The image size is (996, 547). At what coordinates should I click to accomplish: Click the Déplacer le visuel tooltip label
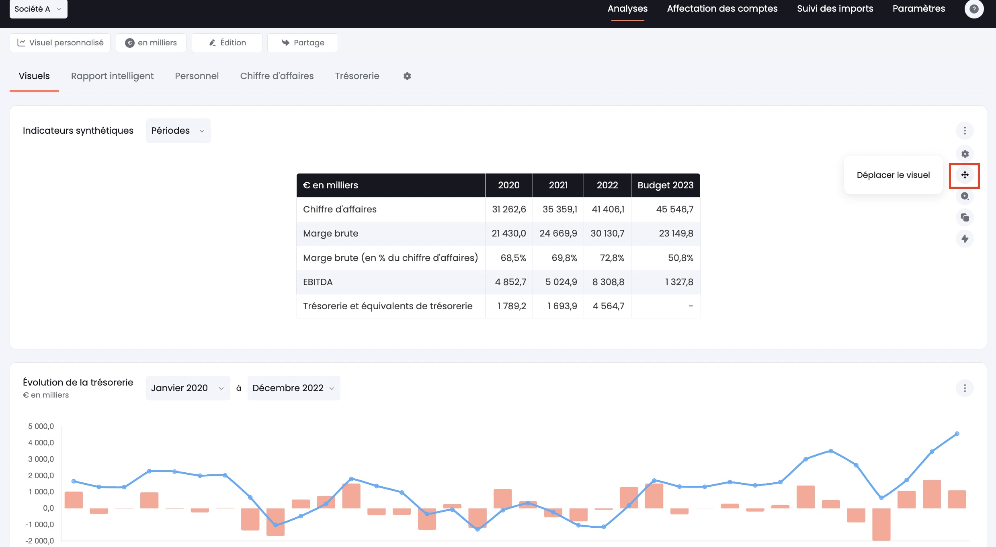point(893,175)
